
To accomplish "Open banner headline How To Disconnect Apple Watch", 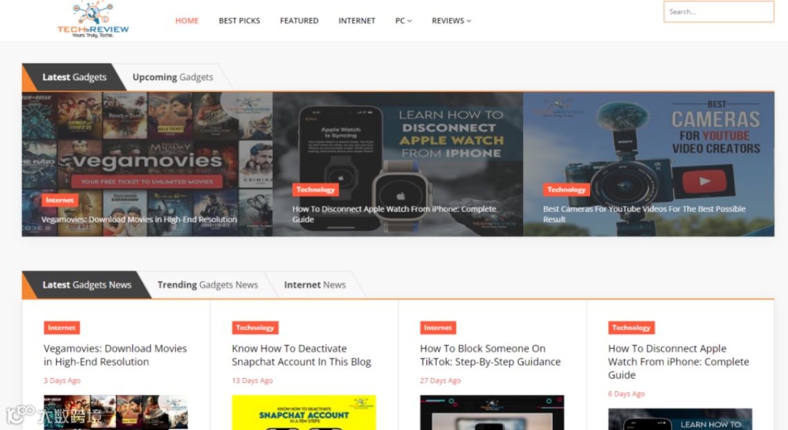I will pyautogui.click(x=394, y=214).
